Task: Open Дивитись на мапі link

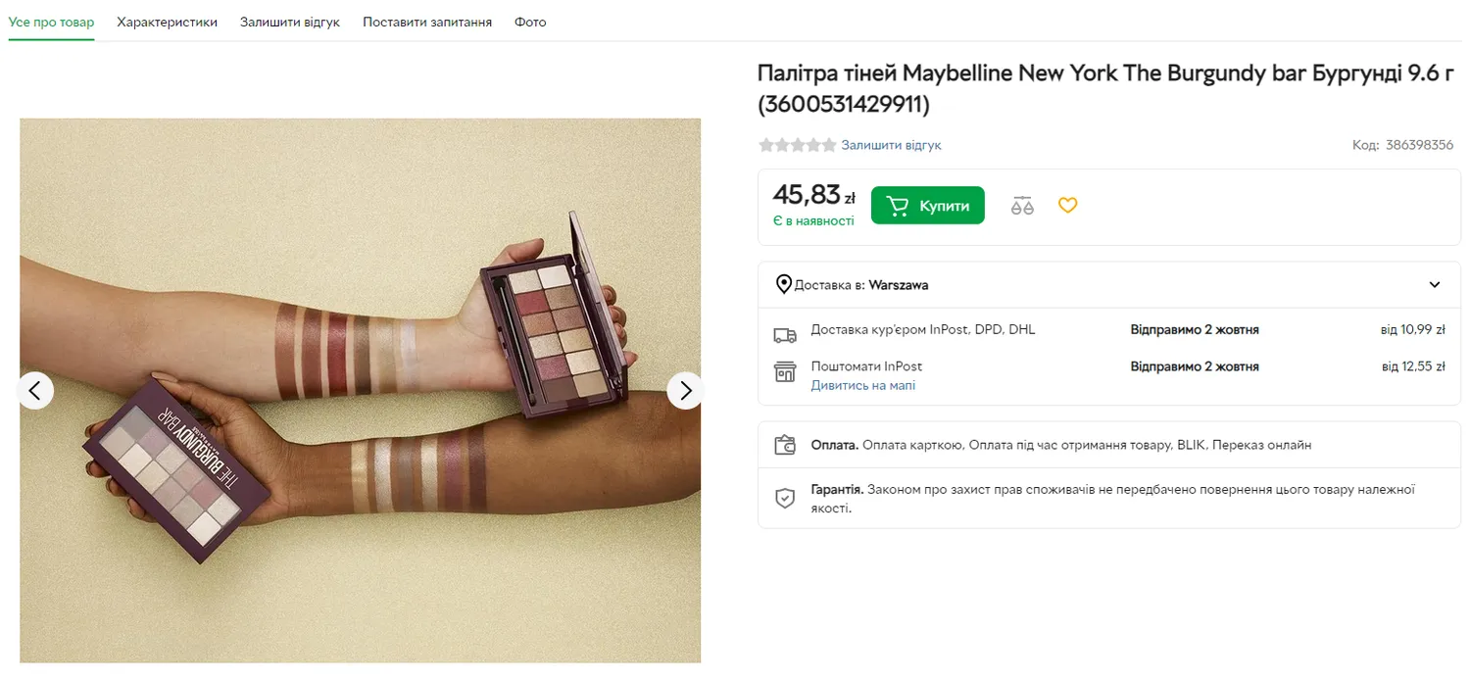Action: [x=862, y=386]
